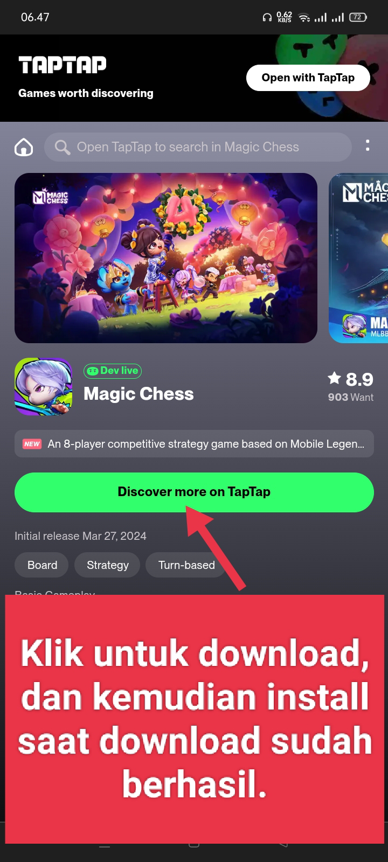The width and height of the screenshot is (388, 862).
Task: Tap the headphone status icon
Action: (267, 18)
